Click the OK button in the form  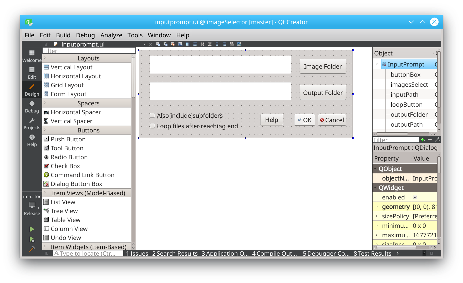[x=304, y=120]
